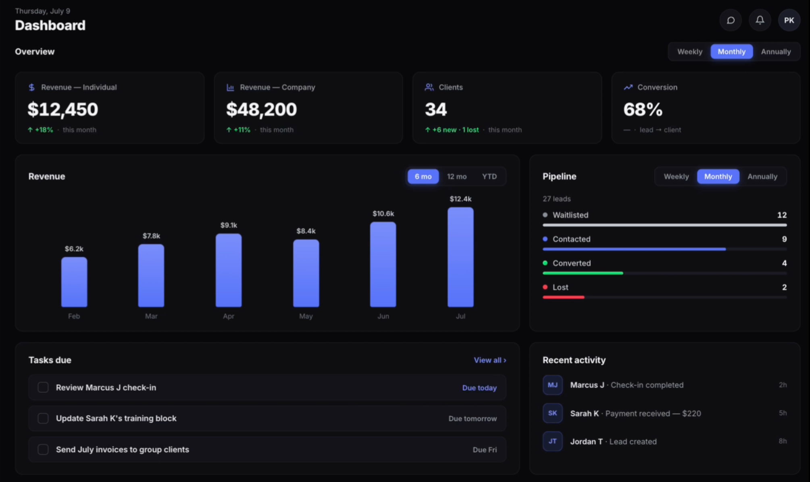This screenshot has width=810, height=482.
Task: Switch Pipeline to Annually
Action: [762, 176]
